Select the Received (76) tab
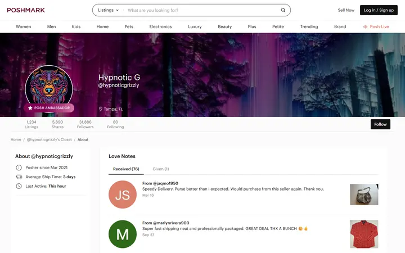 click(x=126, y=169)
